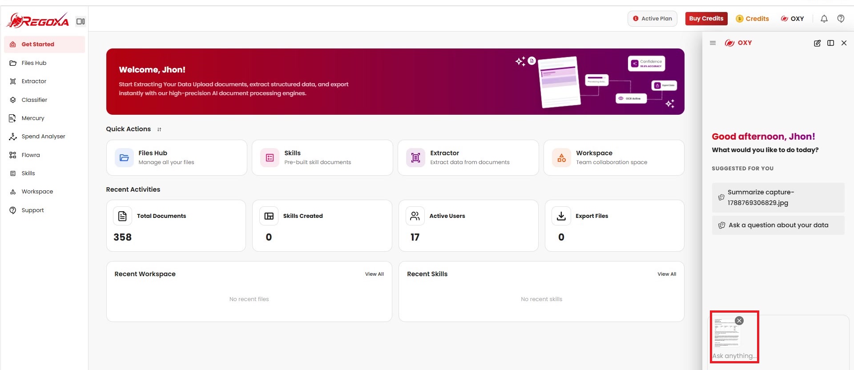
Task: Sort Quick Actions using the reorder icon
Action: [x=159, y=129]
